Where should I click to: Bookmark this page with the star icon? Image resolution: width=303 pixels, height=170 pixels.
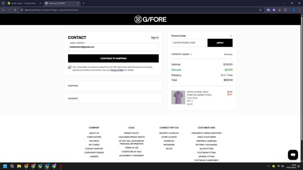click(260, 10)
